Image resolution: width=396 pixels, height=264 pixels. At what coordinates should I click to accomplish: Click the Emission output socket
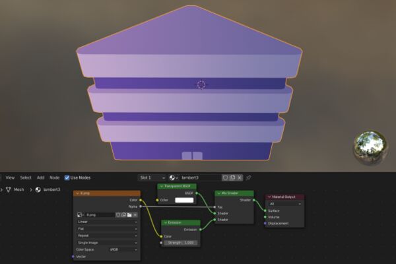coord(201,230)
